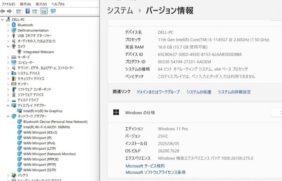This screenshot has height=181, width=282.
Task: Expand the バッテリ node arrow
Action: [8, 175]
